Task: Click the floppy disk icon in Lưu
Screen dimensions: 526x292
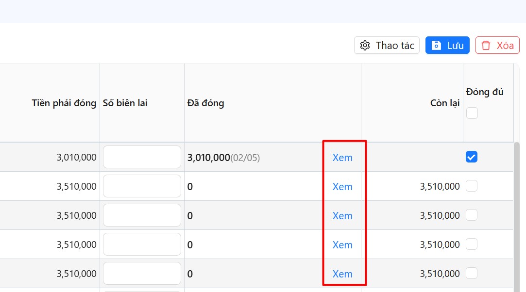Action: click(437, 46)
